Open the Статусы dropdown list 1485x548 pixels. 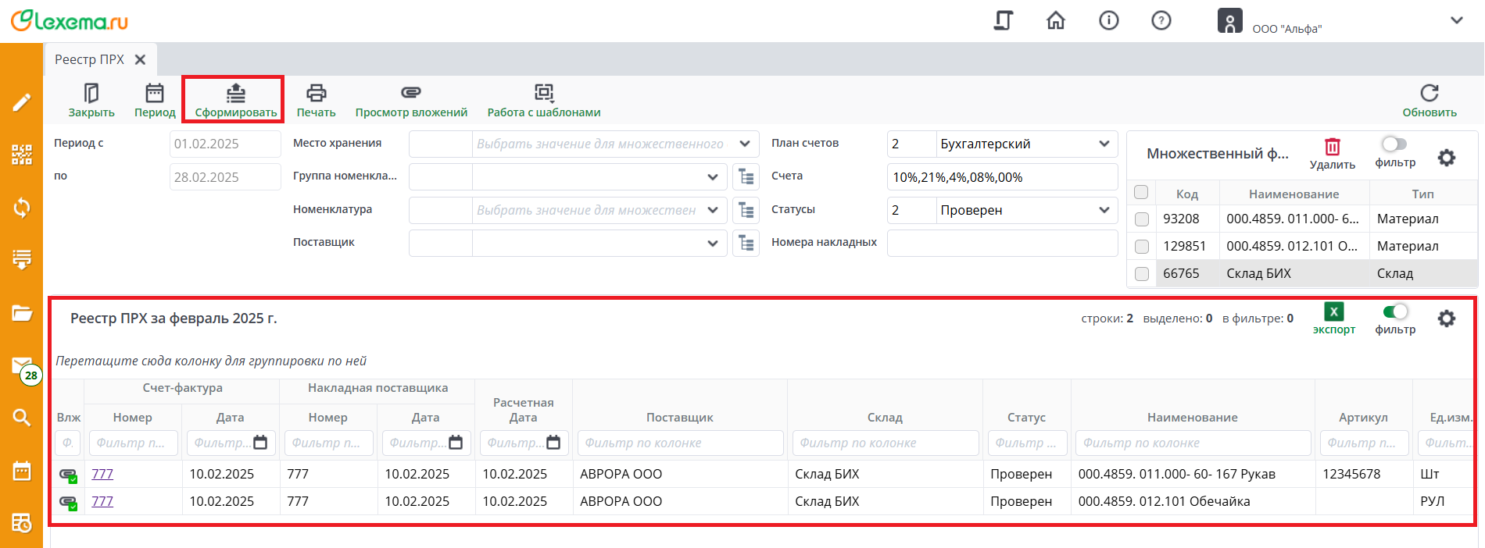pos(1104,210)
